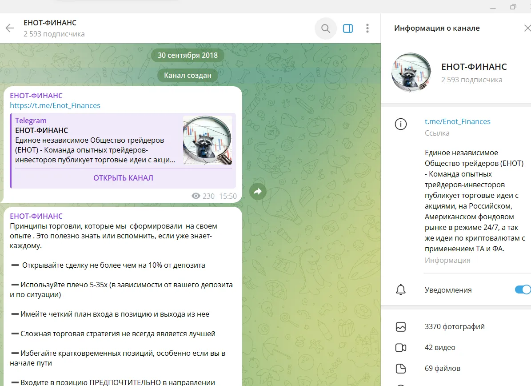Click the ЕНОТ-ФИНАНС sender name of first post

pos(36,96)
